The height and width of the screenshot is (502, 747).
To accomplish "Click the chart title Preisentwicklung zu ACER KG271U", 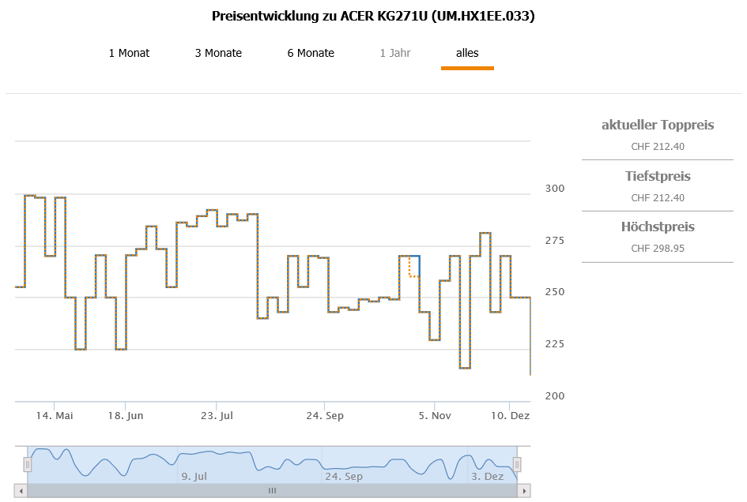I will click(373, 16).
